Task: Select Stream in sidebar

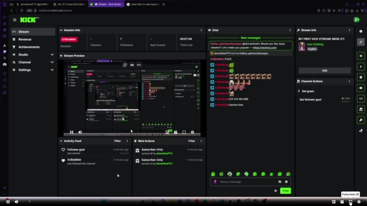Action: pos(33,32)
